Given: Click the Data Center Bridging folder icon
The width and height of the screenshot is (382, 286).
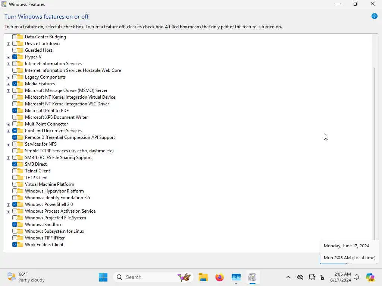Looking at the screenshot, I should [x=20, y=37].
